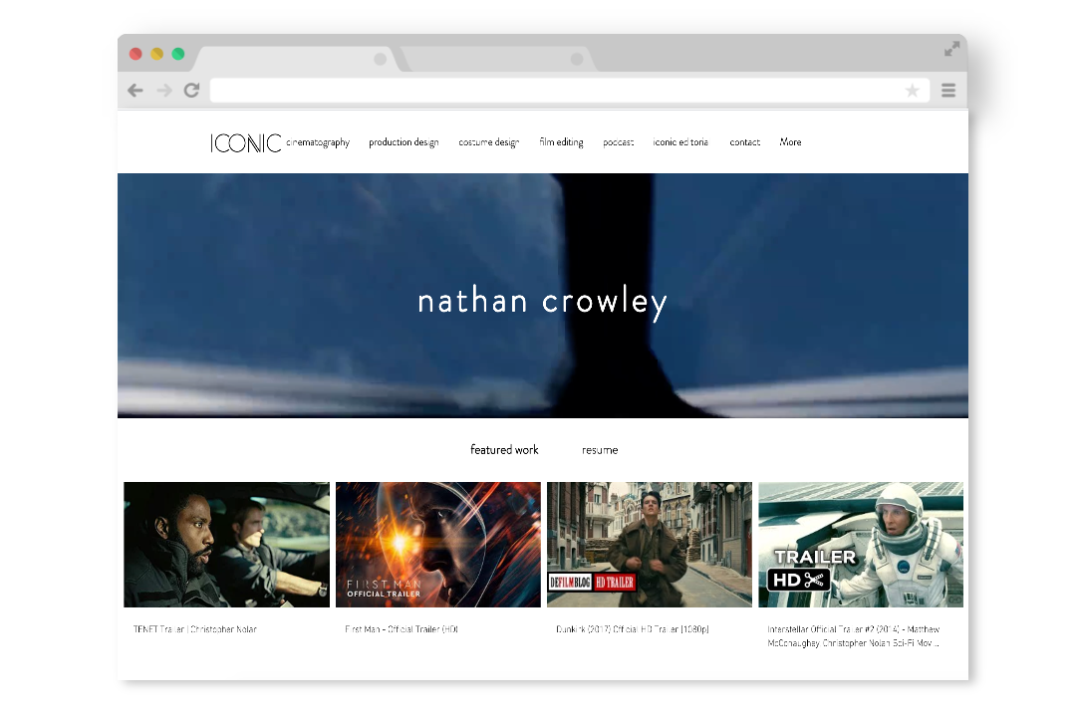Open the podcast page

point(618,142)
